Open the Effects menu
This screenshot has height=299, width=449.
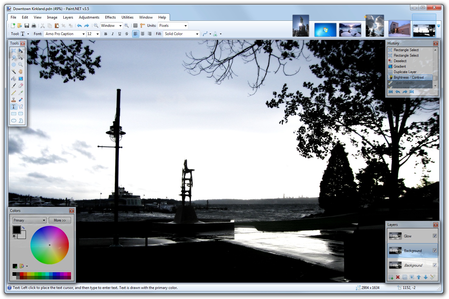click(110, 17)
